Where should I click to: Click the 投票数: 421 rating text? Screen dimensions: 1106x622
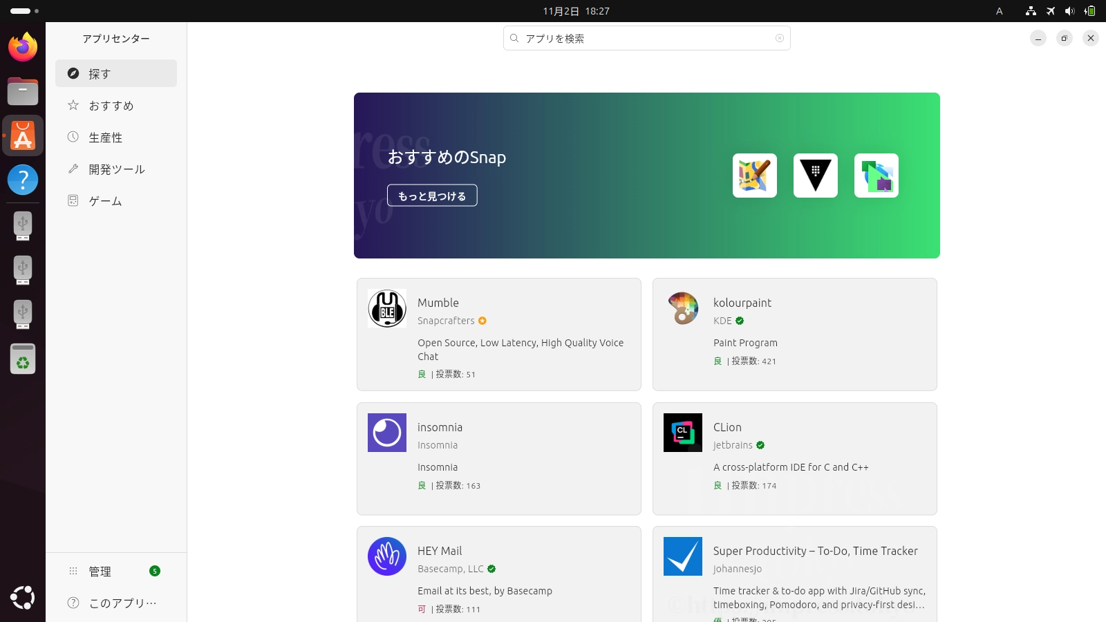point(753,361)
